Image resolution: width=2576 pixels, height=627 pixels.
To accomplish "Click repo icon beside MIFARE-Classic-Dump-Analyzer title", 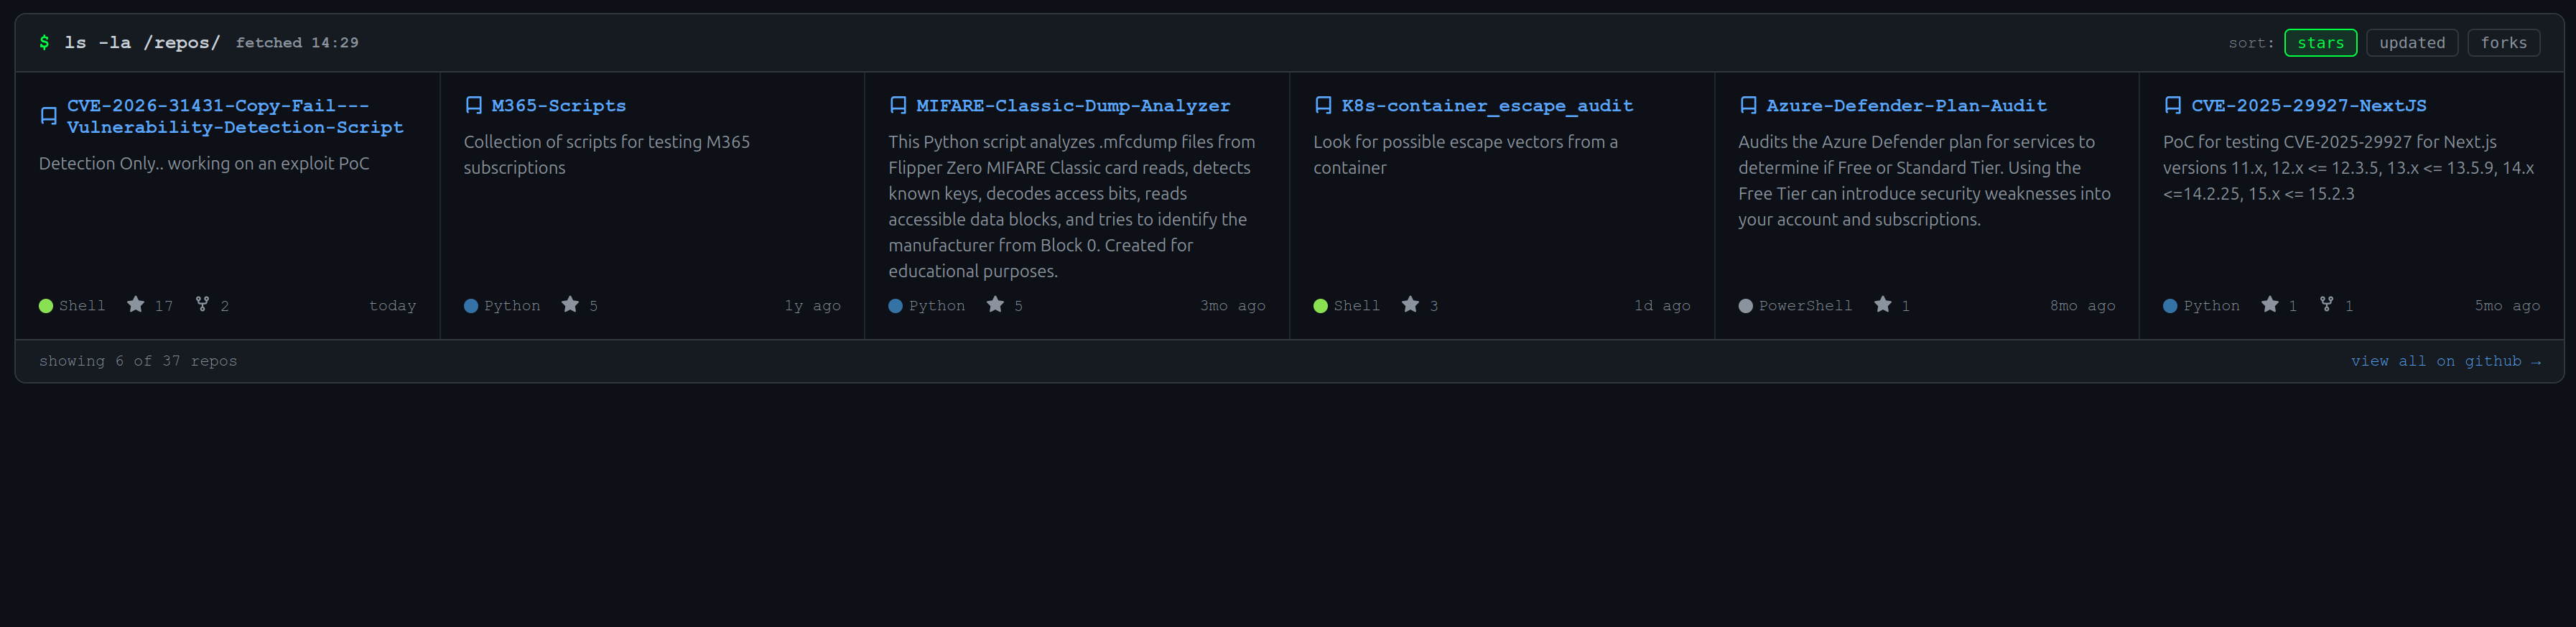I will pos(898,105).
